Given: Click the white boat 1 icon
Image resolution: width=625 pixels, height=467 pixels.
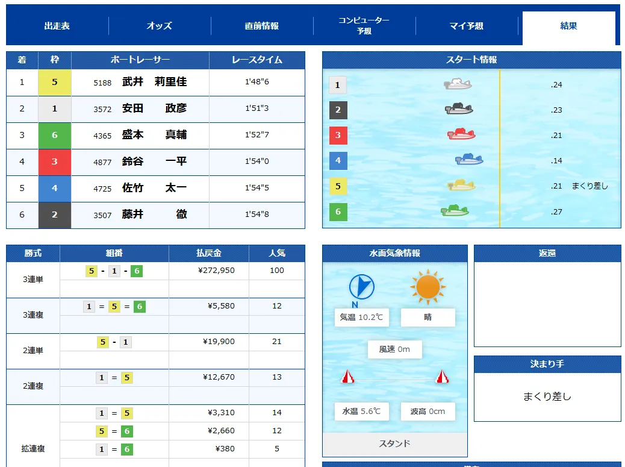Looking at the screenshot, I should click(458, 84).
